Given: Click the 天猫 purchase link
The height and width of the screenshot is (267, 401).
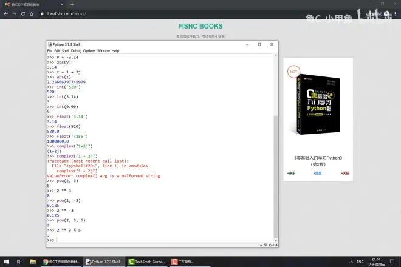Looking at the screenshot, I should click(345, 173).
